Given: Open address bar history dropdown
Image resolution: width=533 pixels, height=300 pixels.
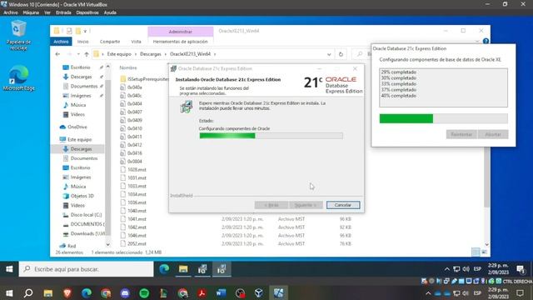Looking at the screenshot, I should (x=329, y=54).
